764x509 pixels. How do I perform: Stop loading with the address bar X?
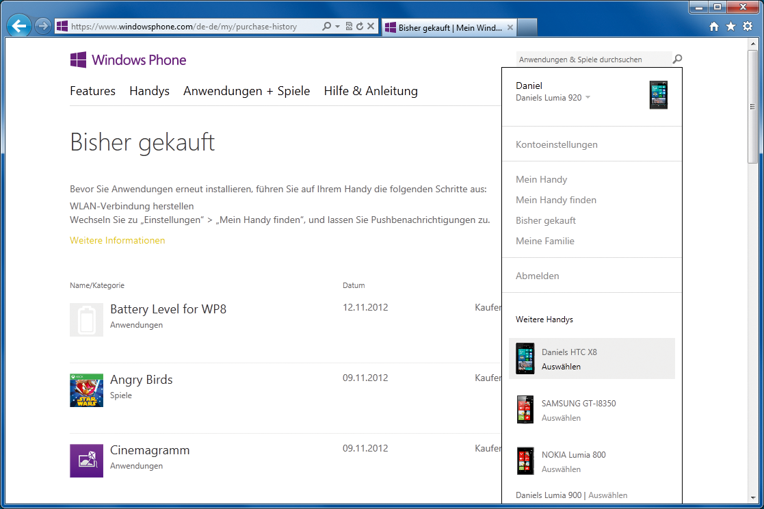coord(371,26)
